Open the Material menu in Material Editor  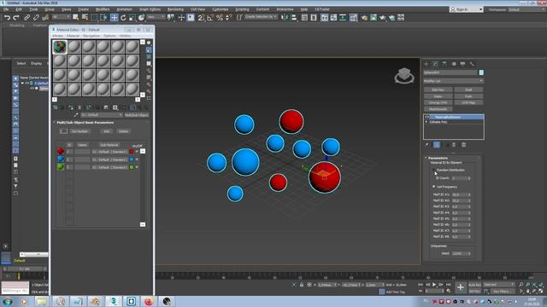[x=73, y=36]
